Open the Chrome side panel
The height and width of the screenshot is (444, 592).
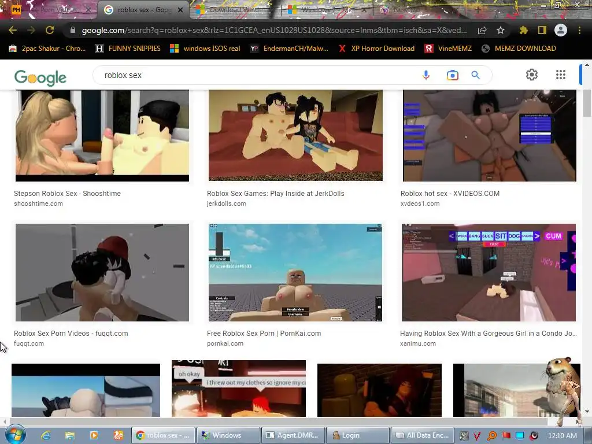pos(542,30)
